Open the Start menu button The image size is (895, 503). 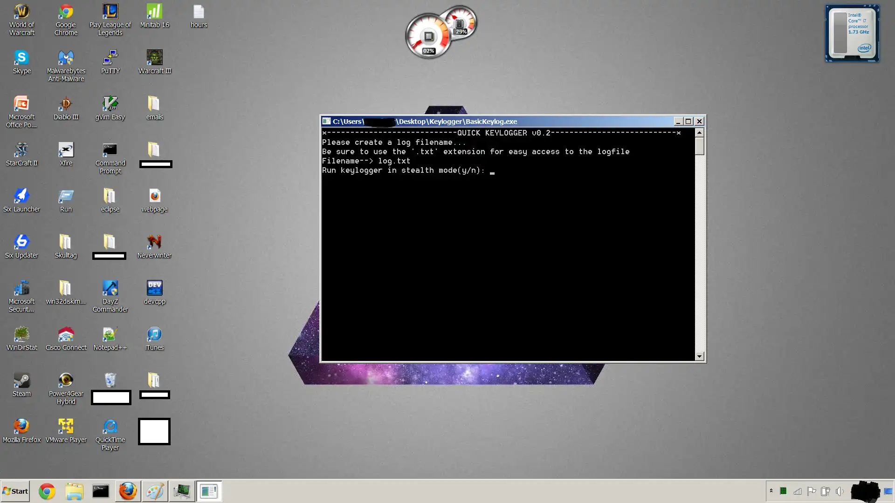pos(15,491)
